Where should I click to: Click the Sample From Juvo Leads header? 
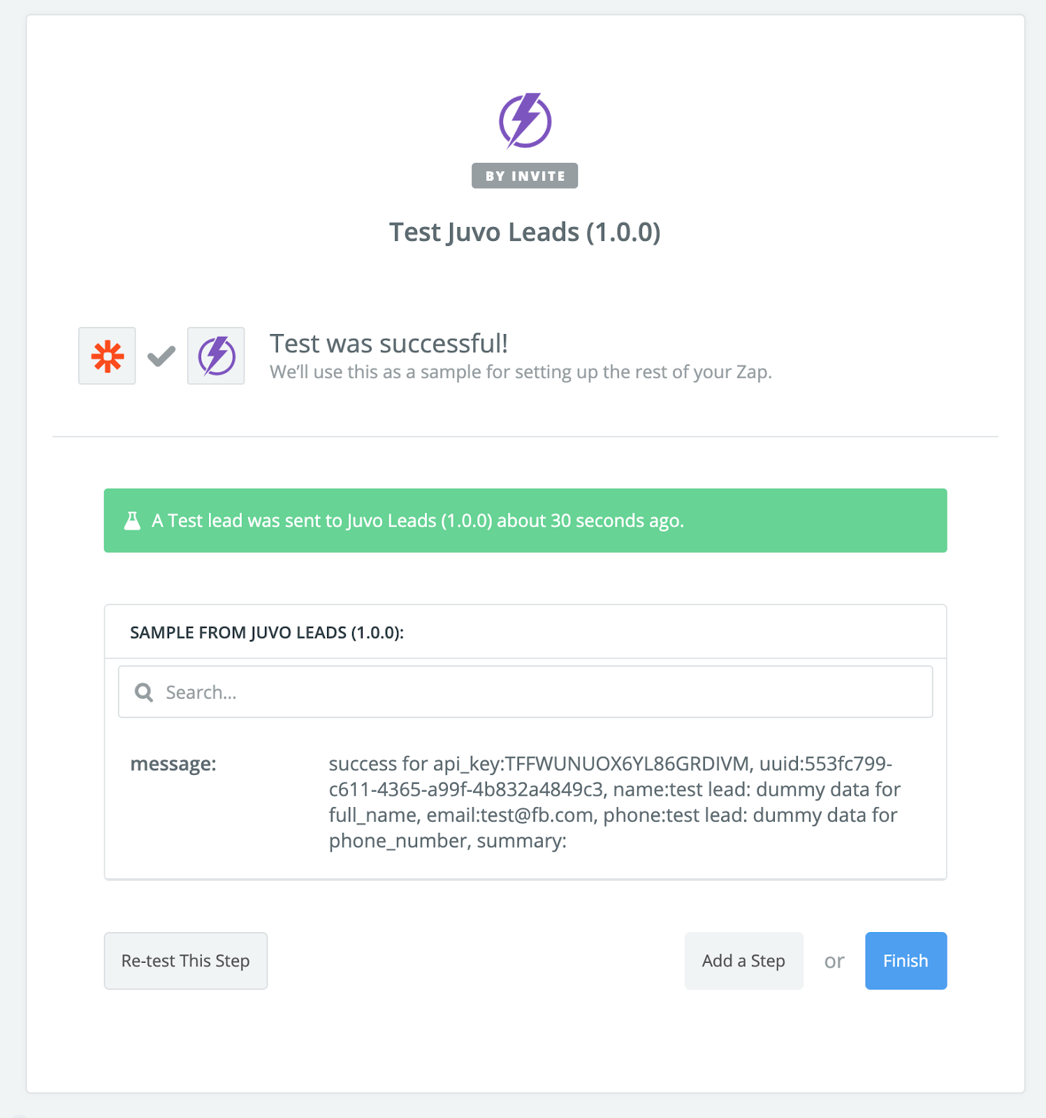267,633
